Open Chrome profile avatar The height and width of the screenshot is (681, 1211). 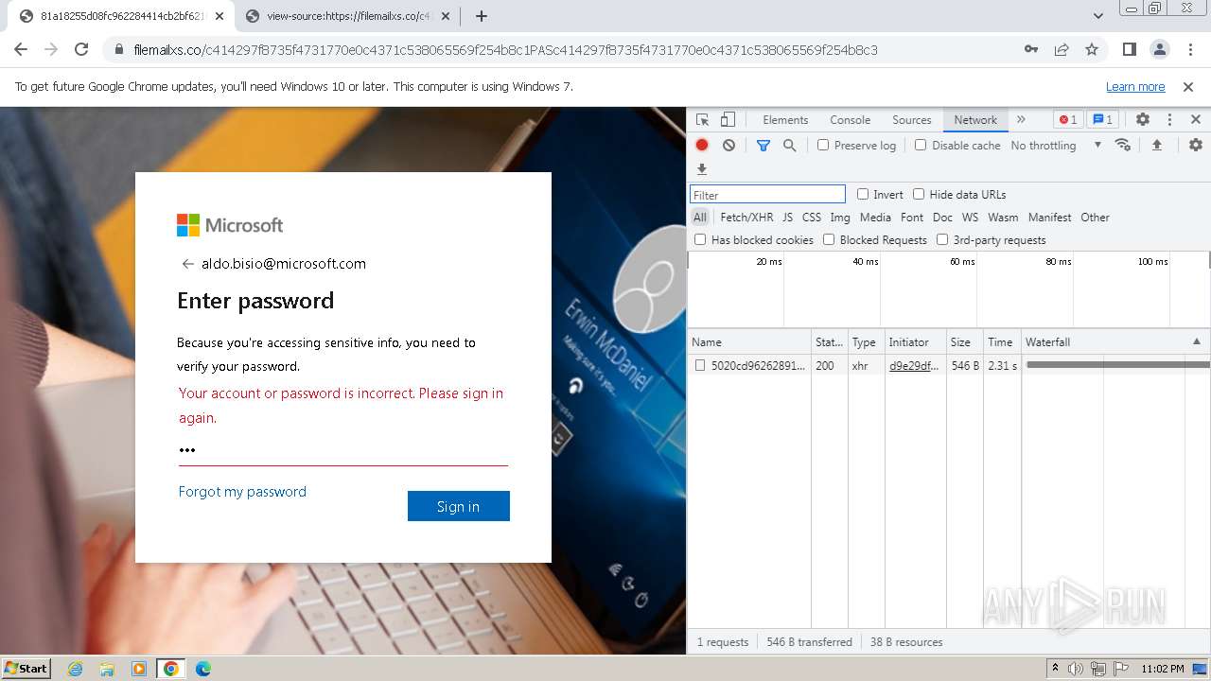[1159, 49]
